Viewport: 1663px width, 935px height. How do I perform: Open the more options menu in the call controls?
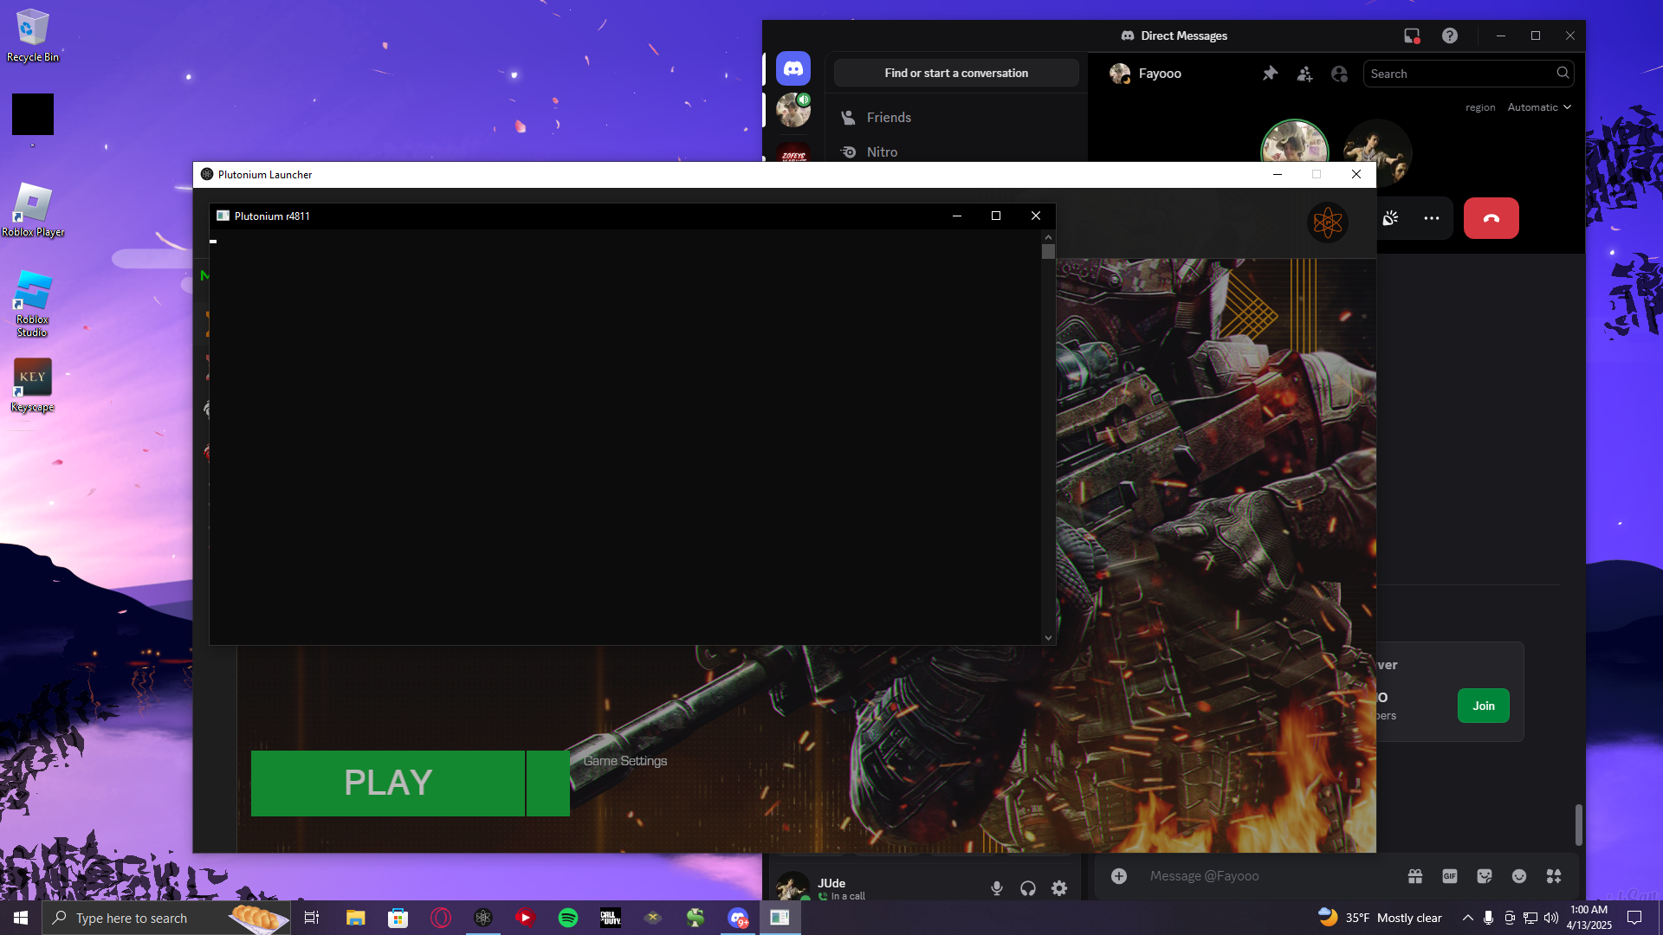pyautogui.click(x=1432, y=218)
